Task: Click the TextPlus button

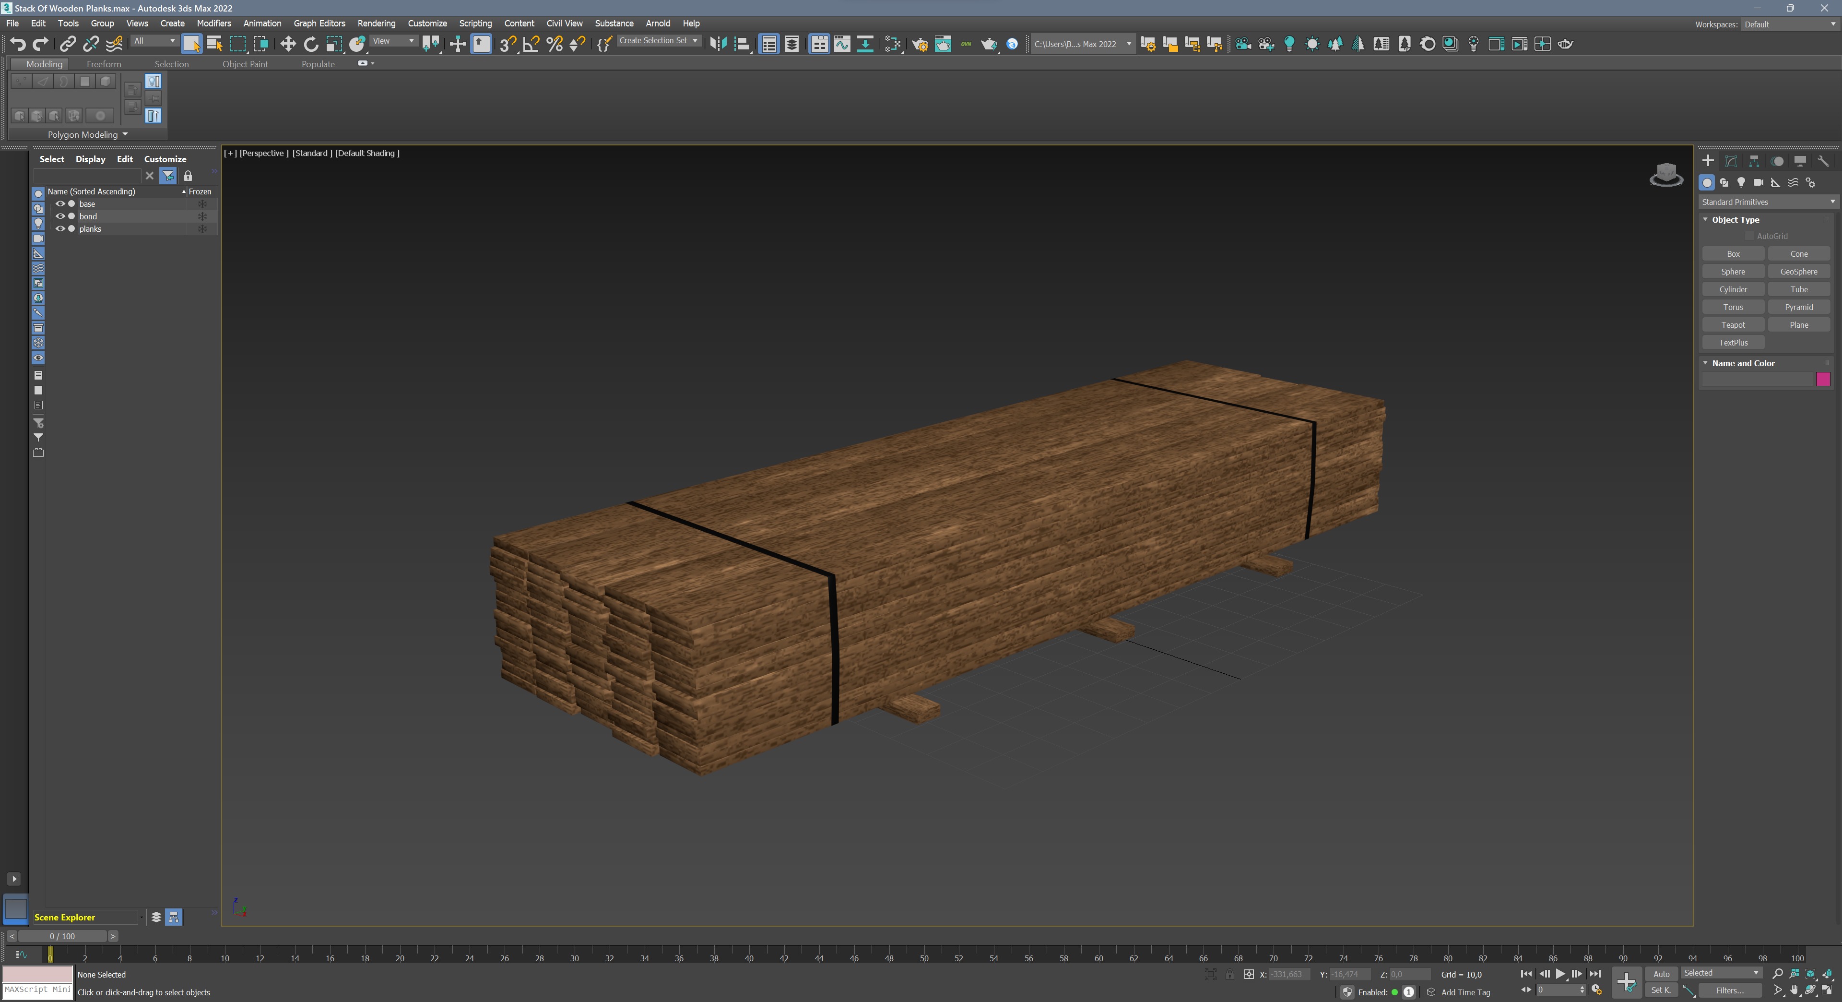Action: (1733, 343)
